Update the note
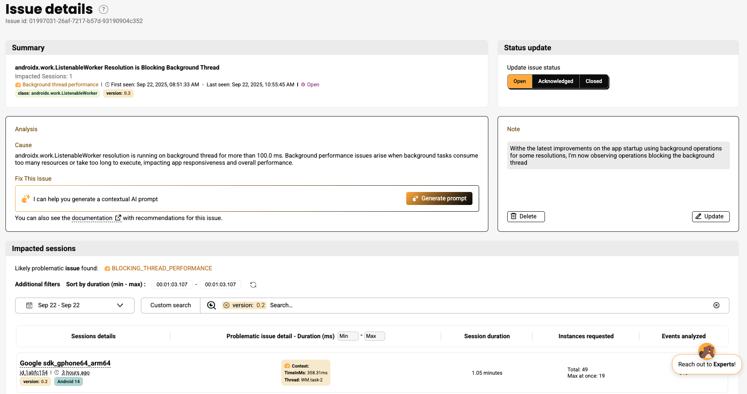The height and width of the screenshot is (394, 747). pyautogui.click(x=711, y=217)
